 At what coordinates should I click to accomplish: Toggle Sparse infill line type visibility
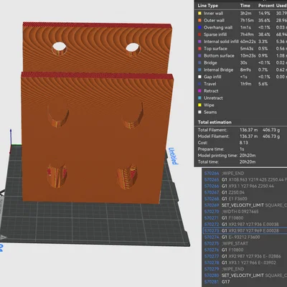coord(215,34)
